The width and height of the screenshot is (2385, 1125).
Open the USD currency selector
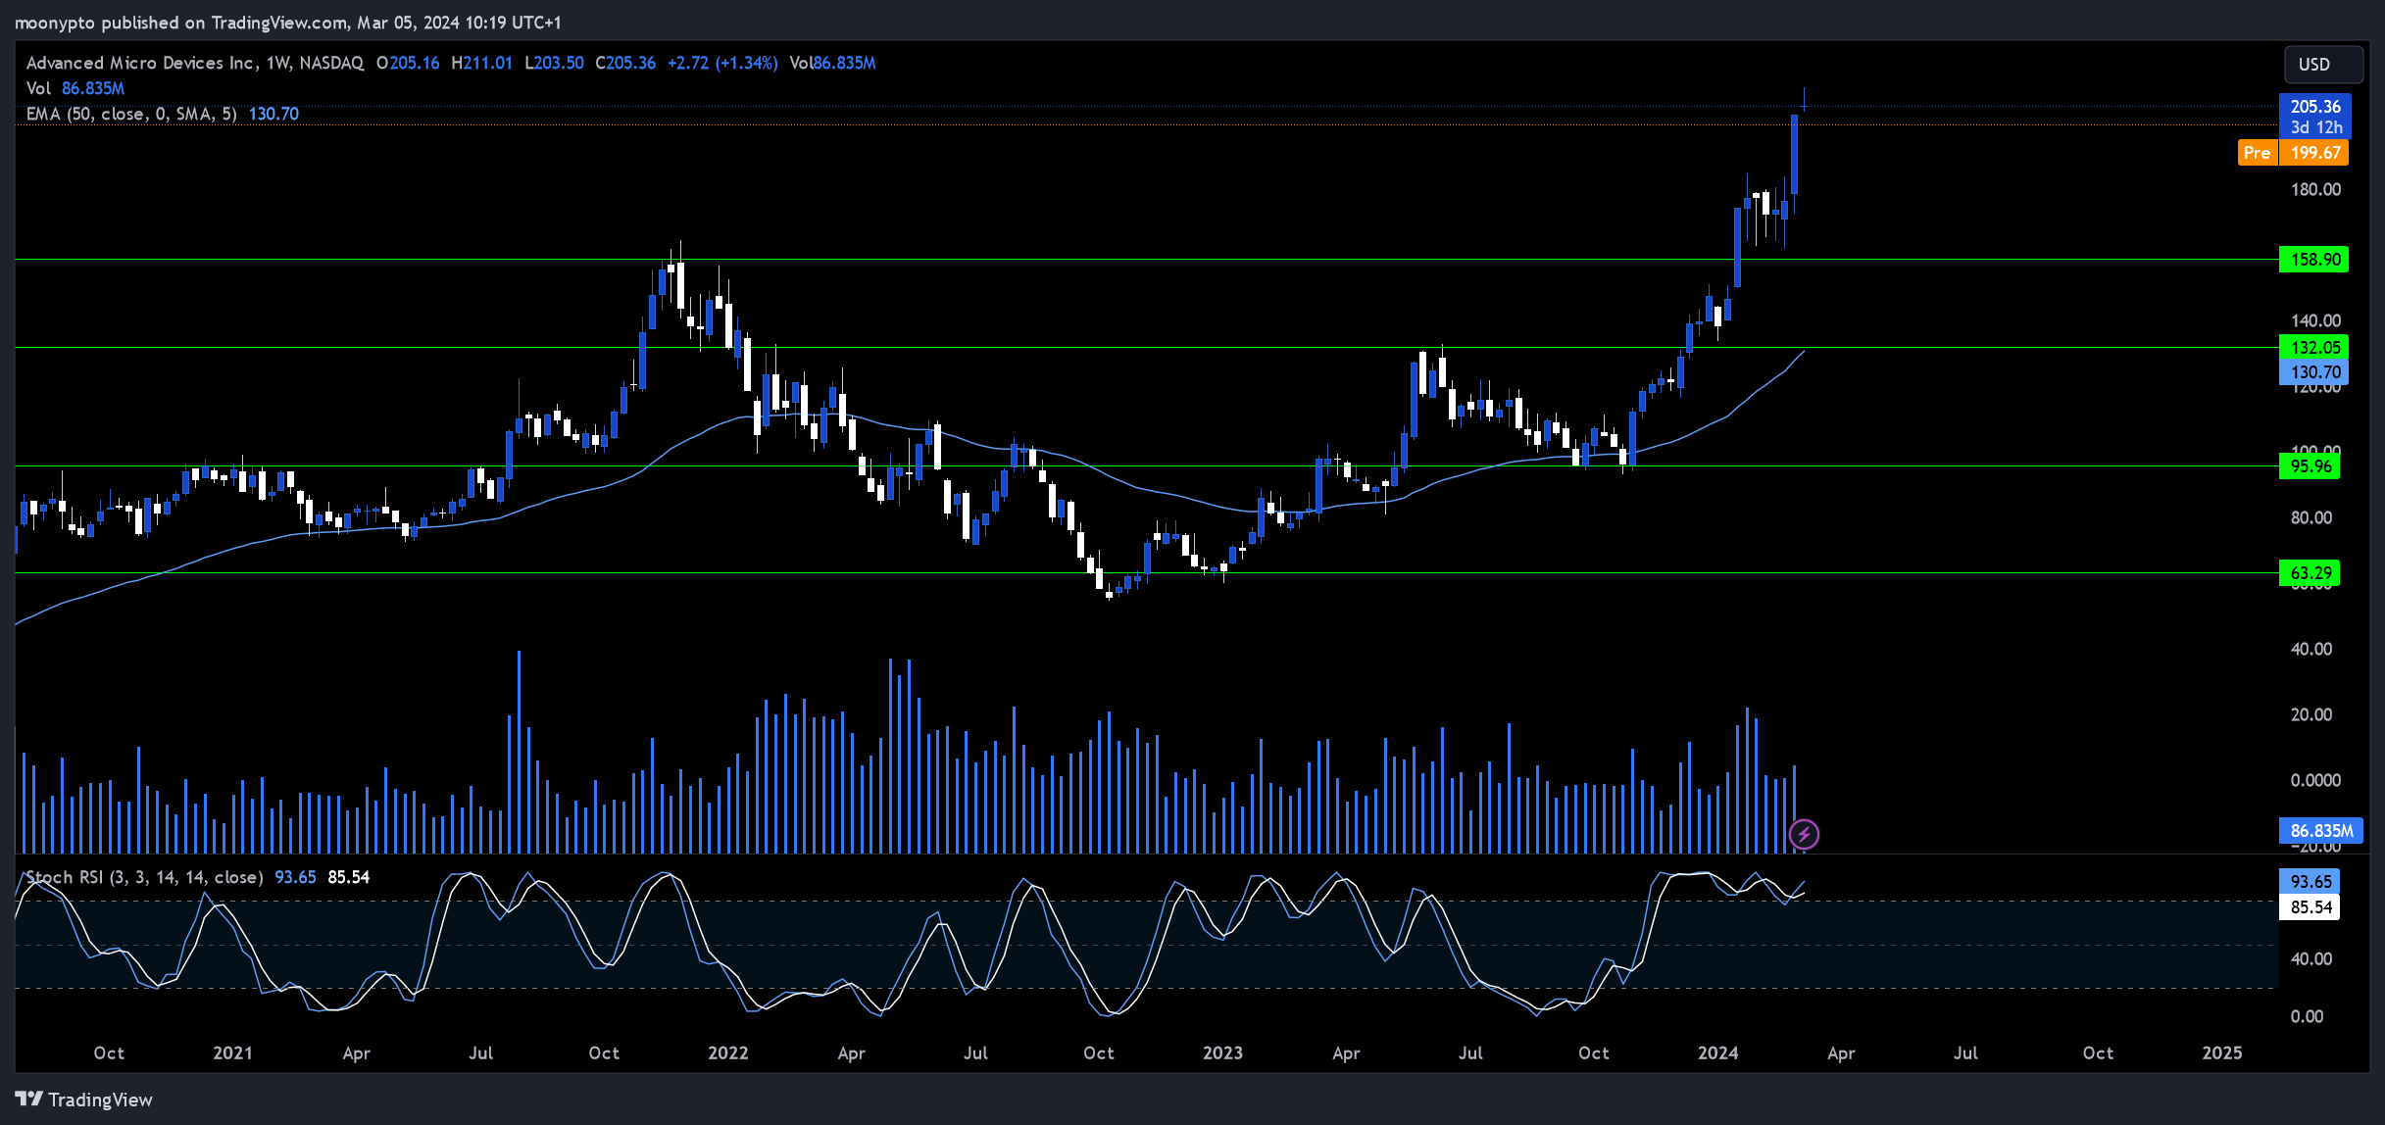click(2322, 65)
